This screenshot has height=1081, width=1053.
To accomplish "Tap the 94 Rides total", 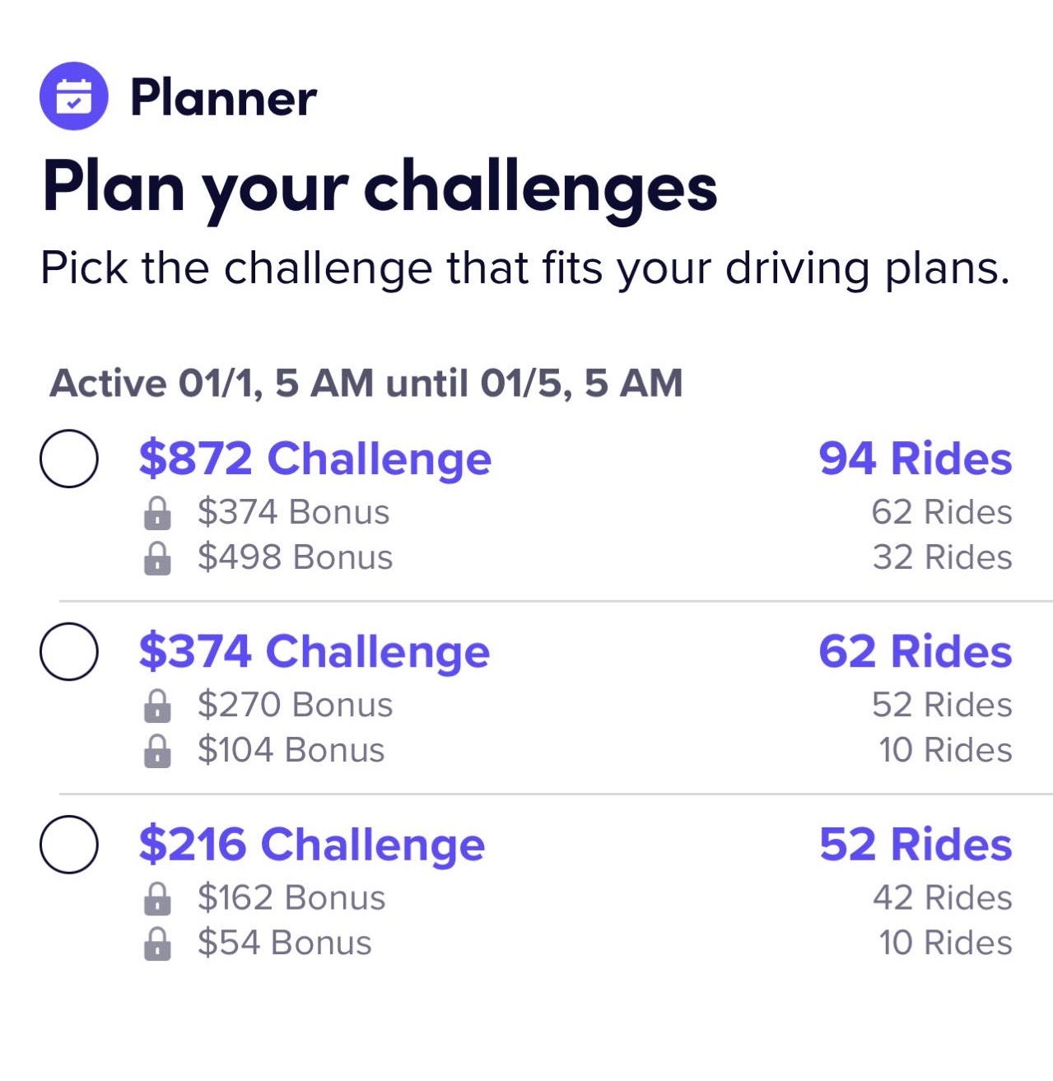I will [x=915, y=459].
